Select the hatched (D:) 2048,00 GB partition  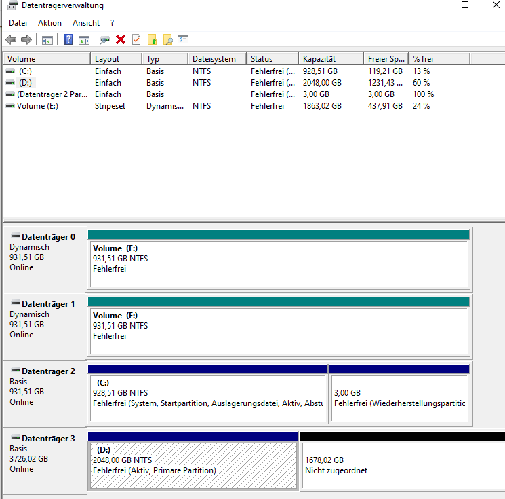(x=193, y=460)
